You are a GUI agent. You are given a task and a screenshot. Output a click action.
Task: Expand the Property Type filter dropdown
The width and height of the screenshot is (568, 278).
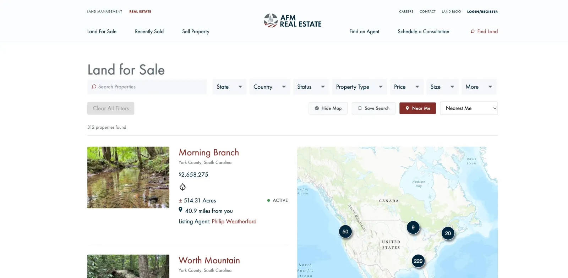(359, 87)
